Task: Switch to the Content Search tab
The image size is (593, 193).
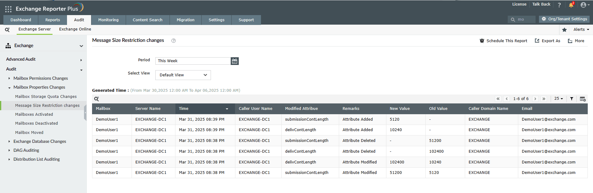Action: [x=148, y=20]
